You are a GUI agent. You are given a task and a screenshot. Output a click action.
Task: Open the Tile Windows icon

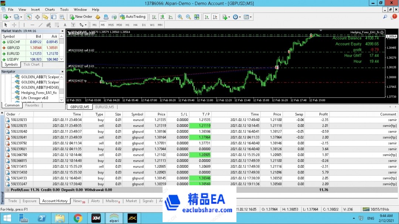(x=197, y=17)
